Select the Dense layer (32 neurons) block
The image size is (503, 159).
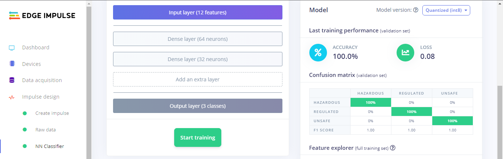coord(197,59)
